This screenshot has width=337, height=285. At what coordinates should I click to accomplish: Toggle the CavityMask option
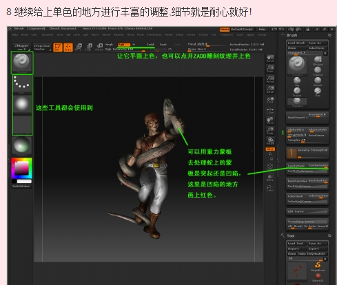point(297,166)
